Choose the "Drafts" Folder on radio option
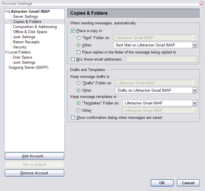 (78, 83)
